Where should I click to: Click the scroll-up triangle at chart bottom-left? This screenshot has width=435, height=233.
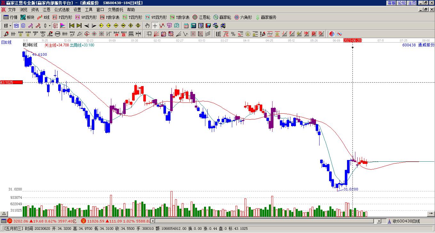[x=4, y=214]
